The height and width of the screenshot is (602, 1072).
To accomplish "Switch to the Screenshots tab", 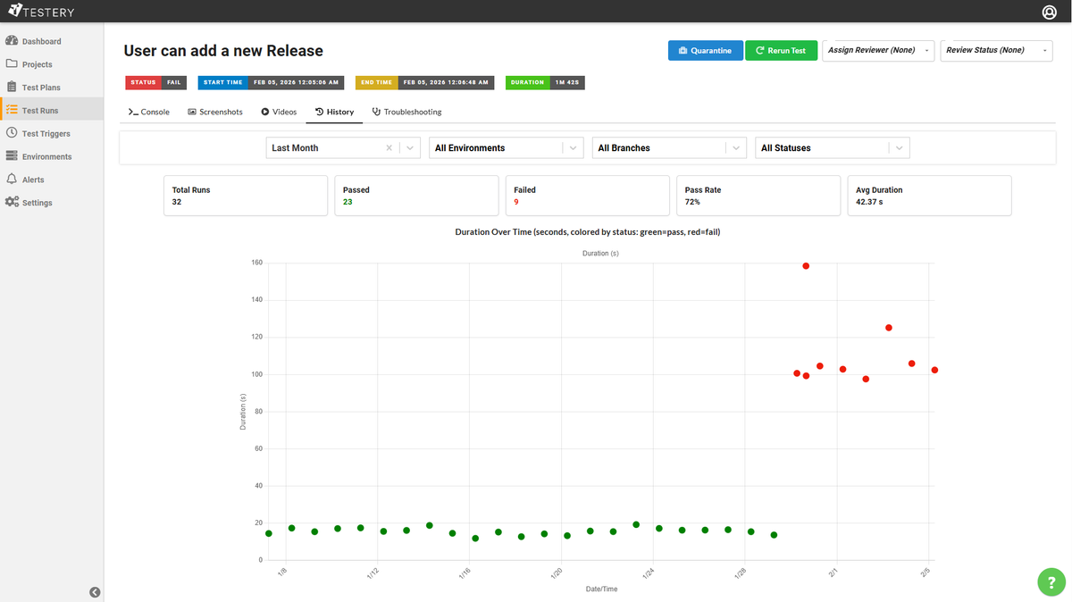I will (215, 112).
